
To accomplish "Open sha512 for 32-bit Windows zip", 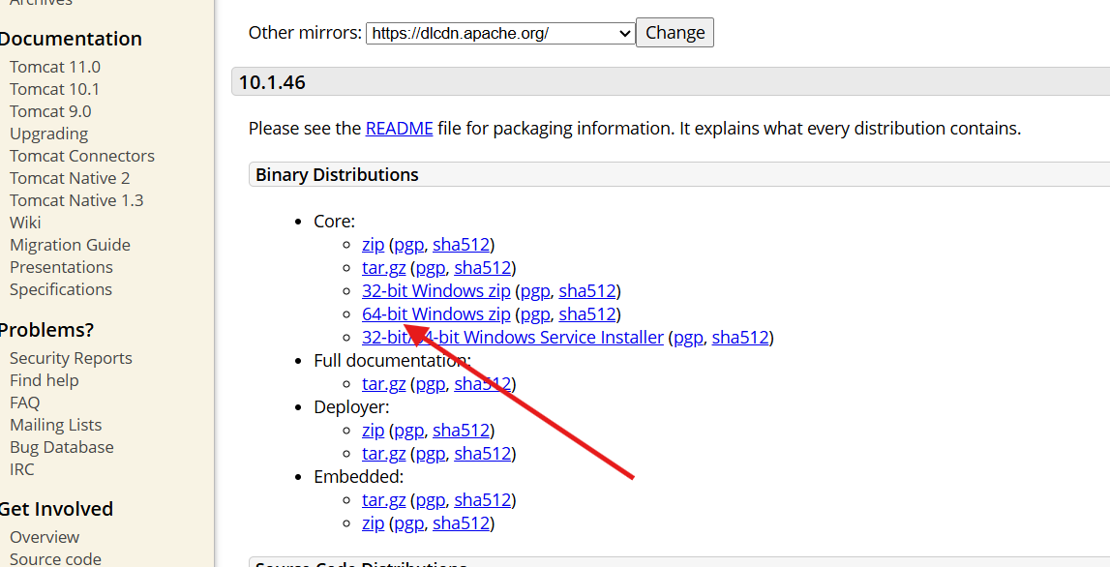I will click(587, 291).
